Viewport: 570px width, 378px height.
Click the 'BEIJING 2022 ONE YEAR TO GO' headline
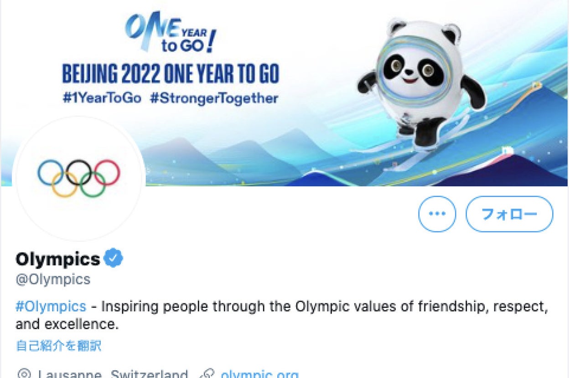(x=170, y=73)
